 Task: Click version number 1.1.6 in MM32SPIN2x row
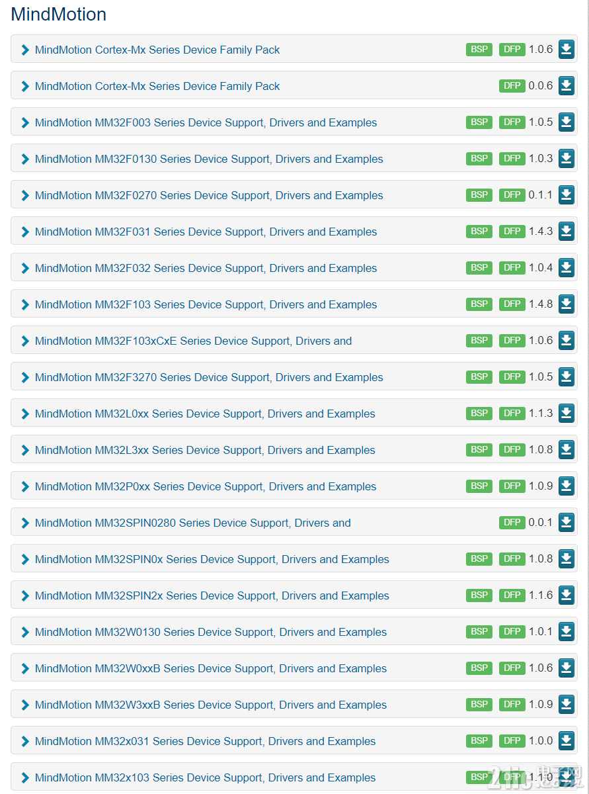pyautogui.click(x=541, y=595)
